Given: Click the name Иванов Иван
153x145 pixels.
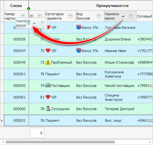Looking at the screenshot, I should coord(116,51).
